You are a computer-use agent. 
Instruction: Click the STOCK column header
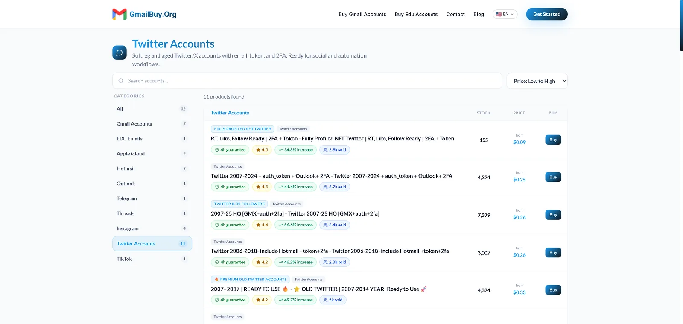click(484, 113)
